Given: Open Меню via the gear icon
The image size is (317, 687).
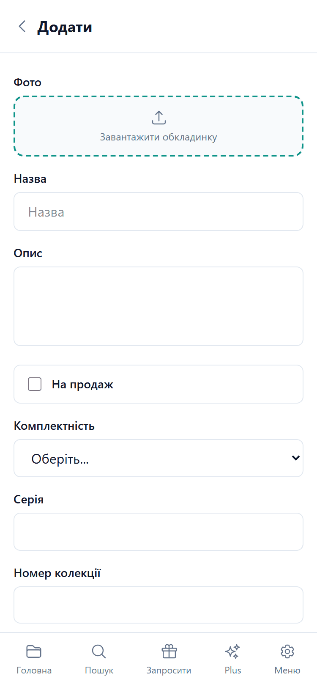Looking at the screenshot, I should [x=287, y=652].
